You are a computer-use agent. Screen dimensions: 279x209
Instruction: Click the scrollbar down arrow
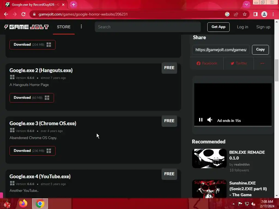click(x=277, y=196)
